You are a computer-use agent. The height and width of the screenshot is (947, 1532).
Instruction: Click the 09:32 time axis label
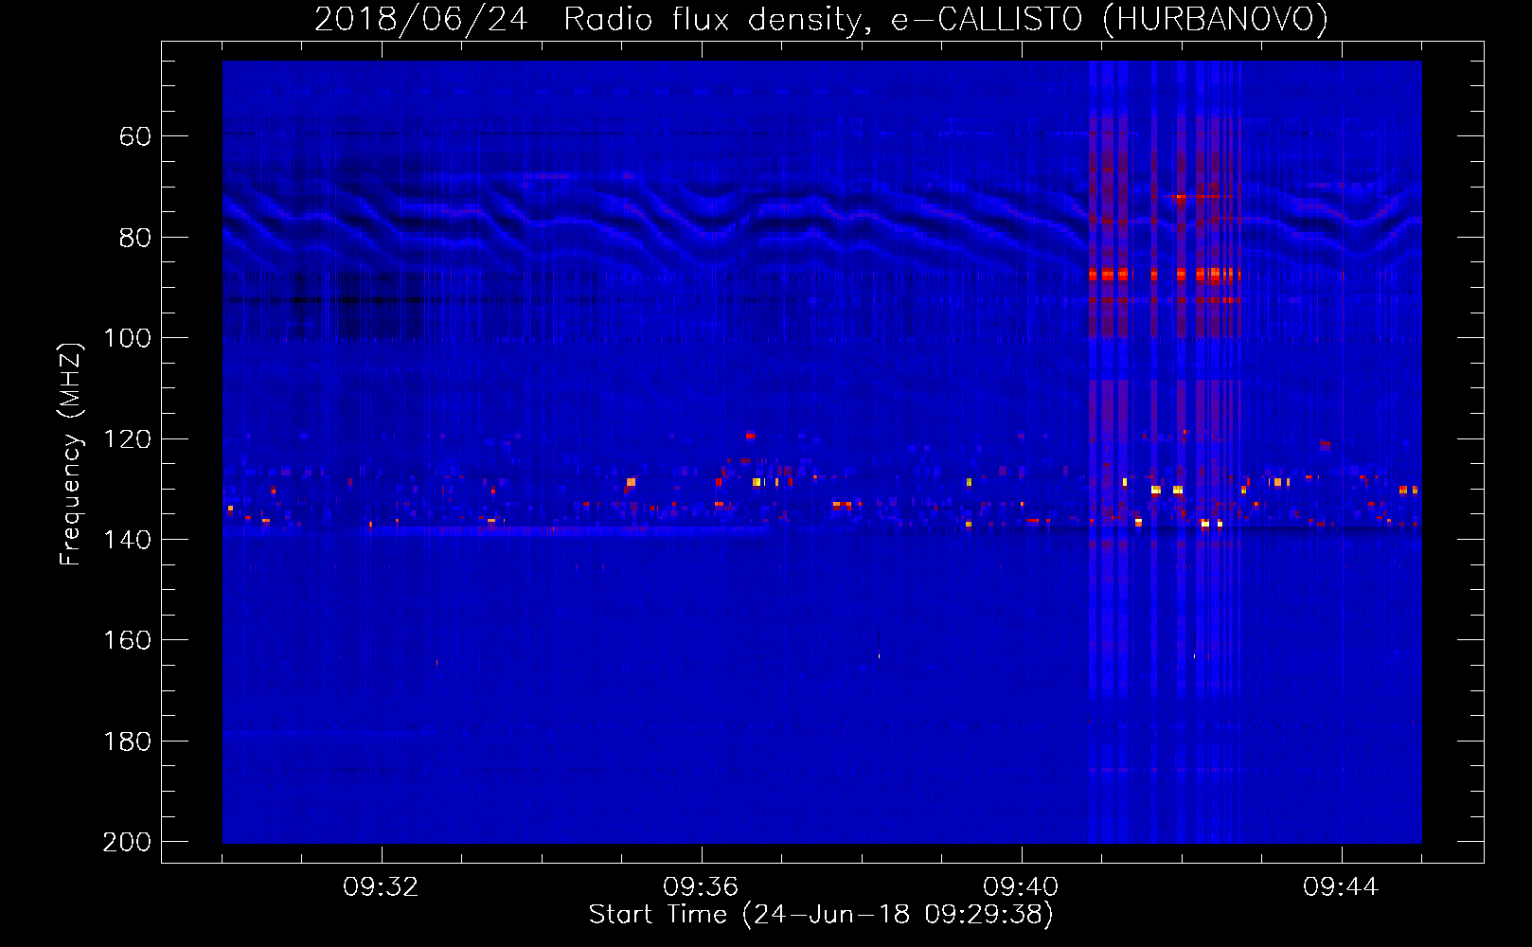pos(382,887)
